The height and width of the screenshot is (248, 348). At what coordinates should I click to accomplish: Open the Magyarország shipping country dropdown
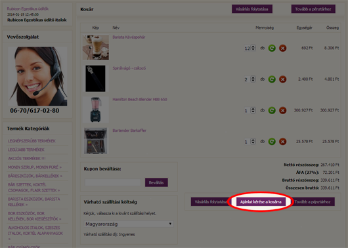click(129, 224)
